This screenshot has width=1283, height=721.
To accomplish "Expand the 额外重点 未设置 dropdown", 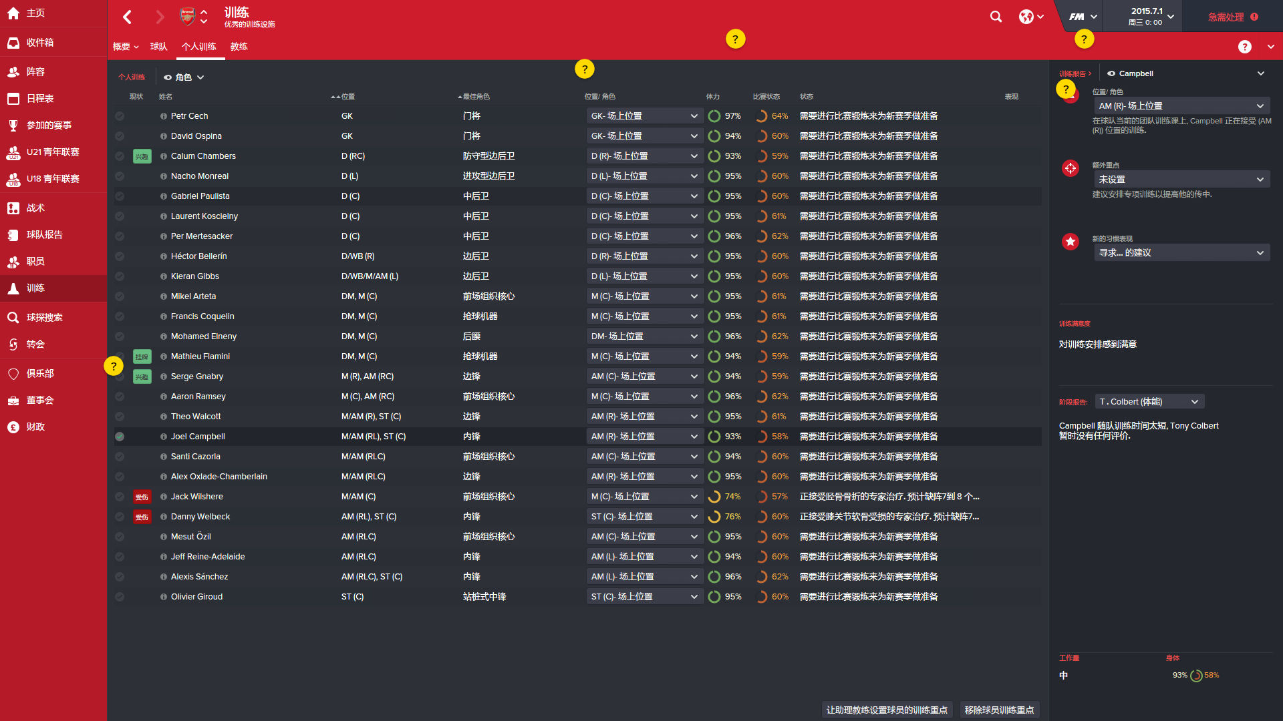I will (x=1181, y=180).
